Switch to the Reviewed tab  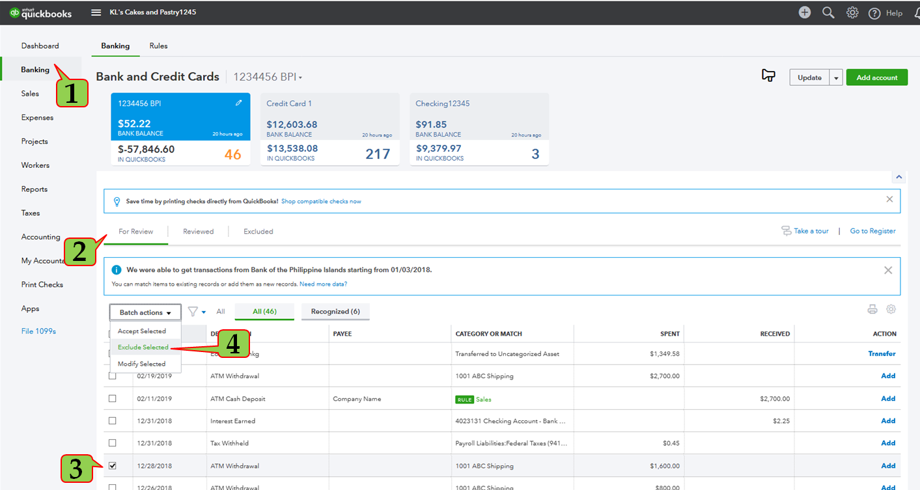click(x=198, y=232)
